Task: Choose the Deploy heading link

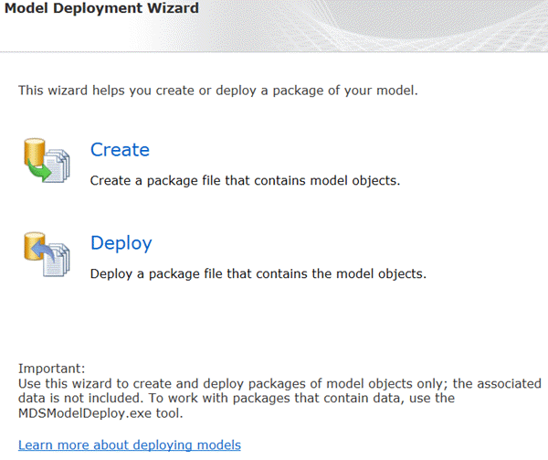Action: click(x=121, y=243)
